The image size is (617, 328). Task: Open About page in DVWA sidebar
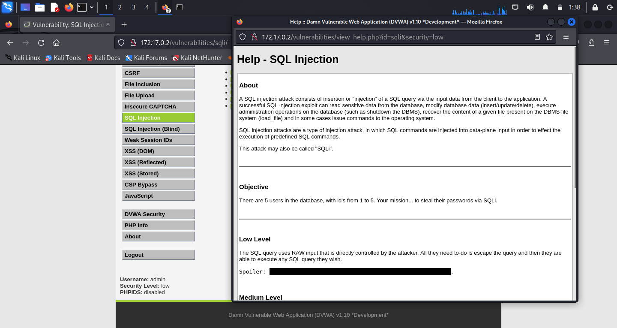pyautogui.click(x=159, y=237)
